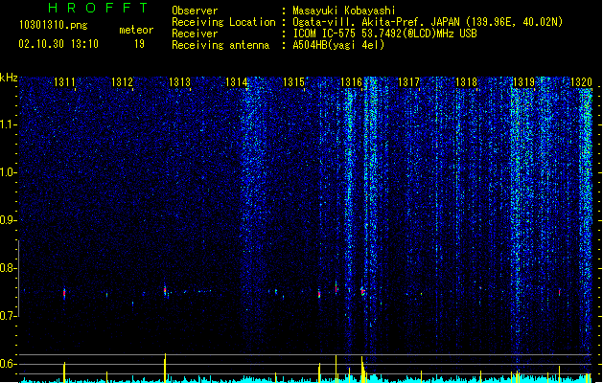
Task: Click the 1.0 kHz axis tick label
Action: 9,172
